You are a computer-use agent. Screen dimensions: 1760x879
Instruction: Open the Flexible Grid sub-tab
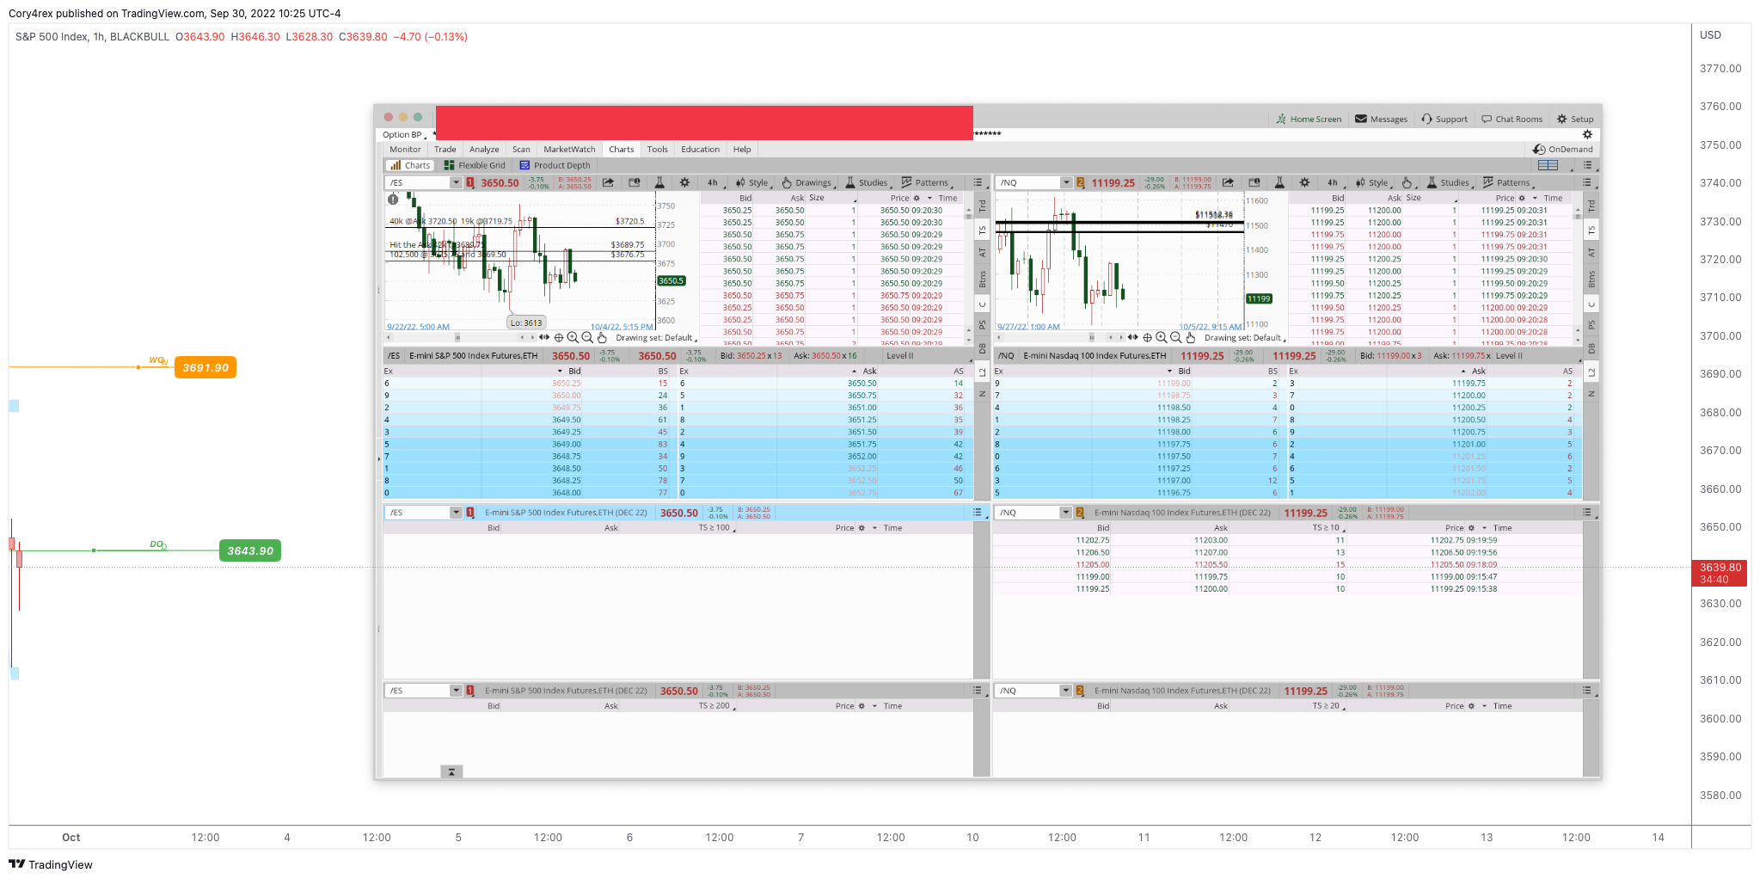[x=475, y=165]
